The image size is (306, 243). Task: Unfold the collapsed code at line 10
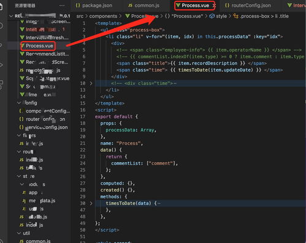pyautogui.click(x=91, y=83)
